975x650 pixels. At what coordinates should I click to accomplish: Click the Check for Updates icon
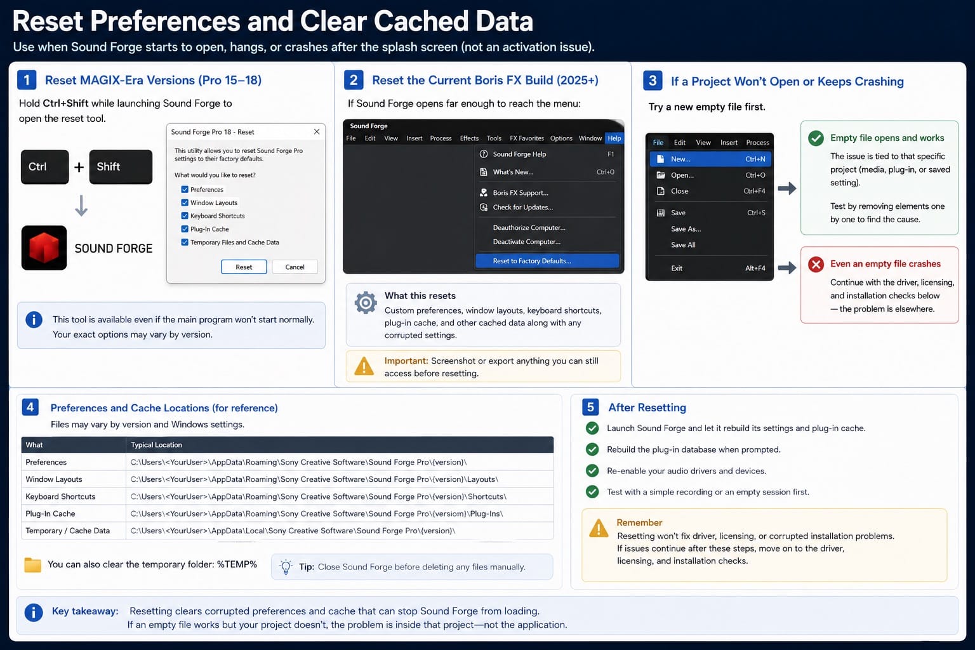pyautogui.click(x=484, y=207)
